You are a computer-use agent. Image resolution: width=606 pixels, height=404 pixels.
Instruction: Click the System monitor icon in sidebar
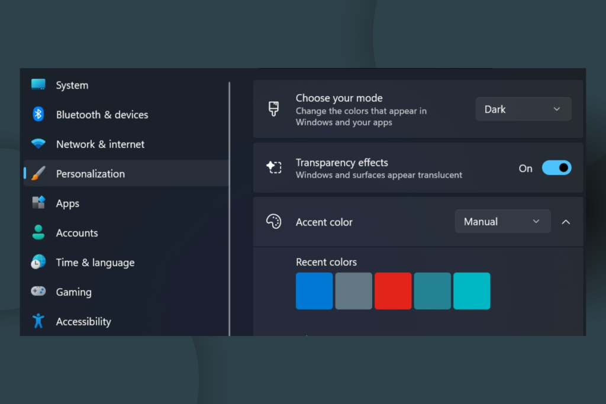click(38, 85)
